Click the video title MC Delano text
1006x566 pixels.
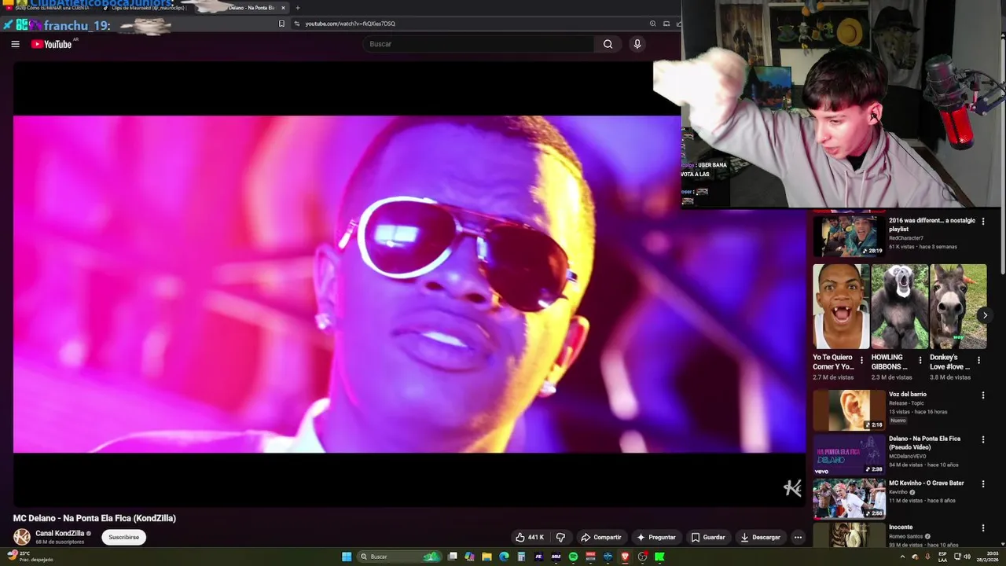[94, 518]
